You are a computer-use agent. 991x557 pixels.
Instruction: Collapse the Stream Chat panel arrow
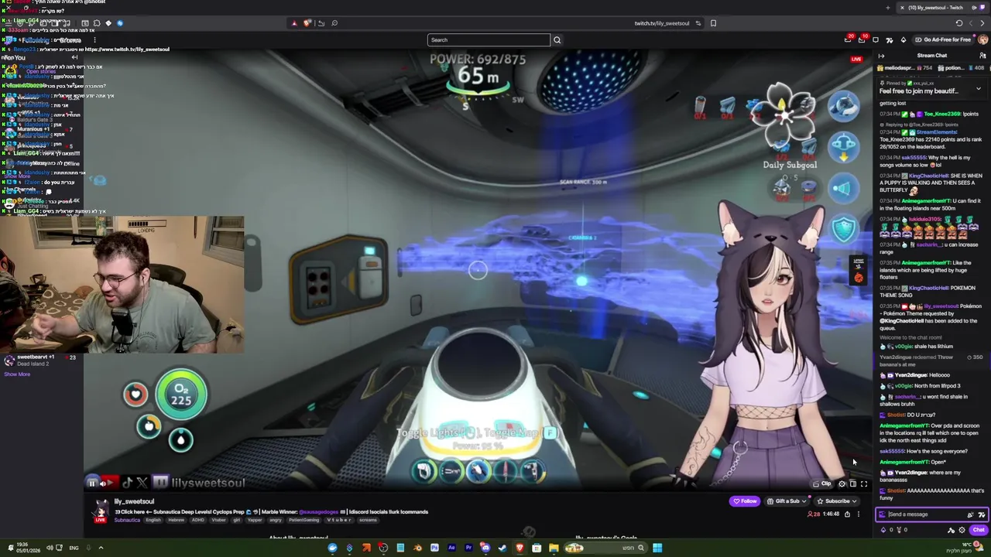coord(881,56)
